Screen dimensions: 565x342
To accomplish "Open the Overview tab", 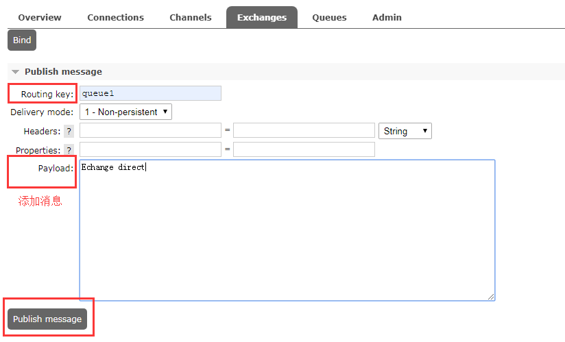I will click(40, 17).
